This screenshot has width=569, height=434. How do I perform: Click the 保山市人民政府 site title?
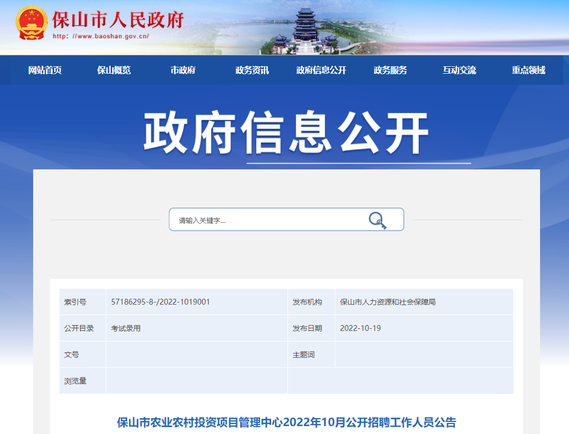tap(118, 20)
